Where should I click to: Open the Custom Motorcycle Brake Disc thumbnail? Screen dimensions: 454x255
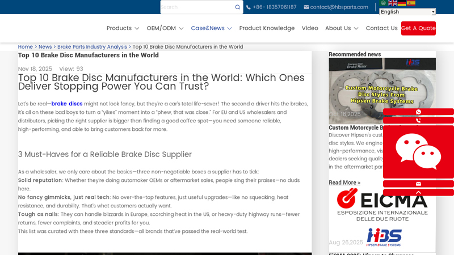[382, 91]
